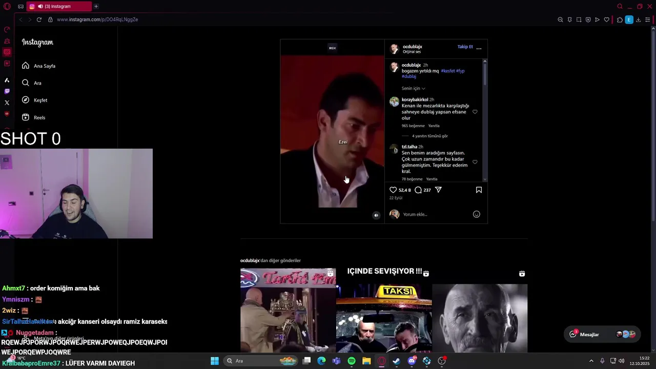Open the Mesajlar messages button
The width and height of the screenshot is (656, 369).
602,334
